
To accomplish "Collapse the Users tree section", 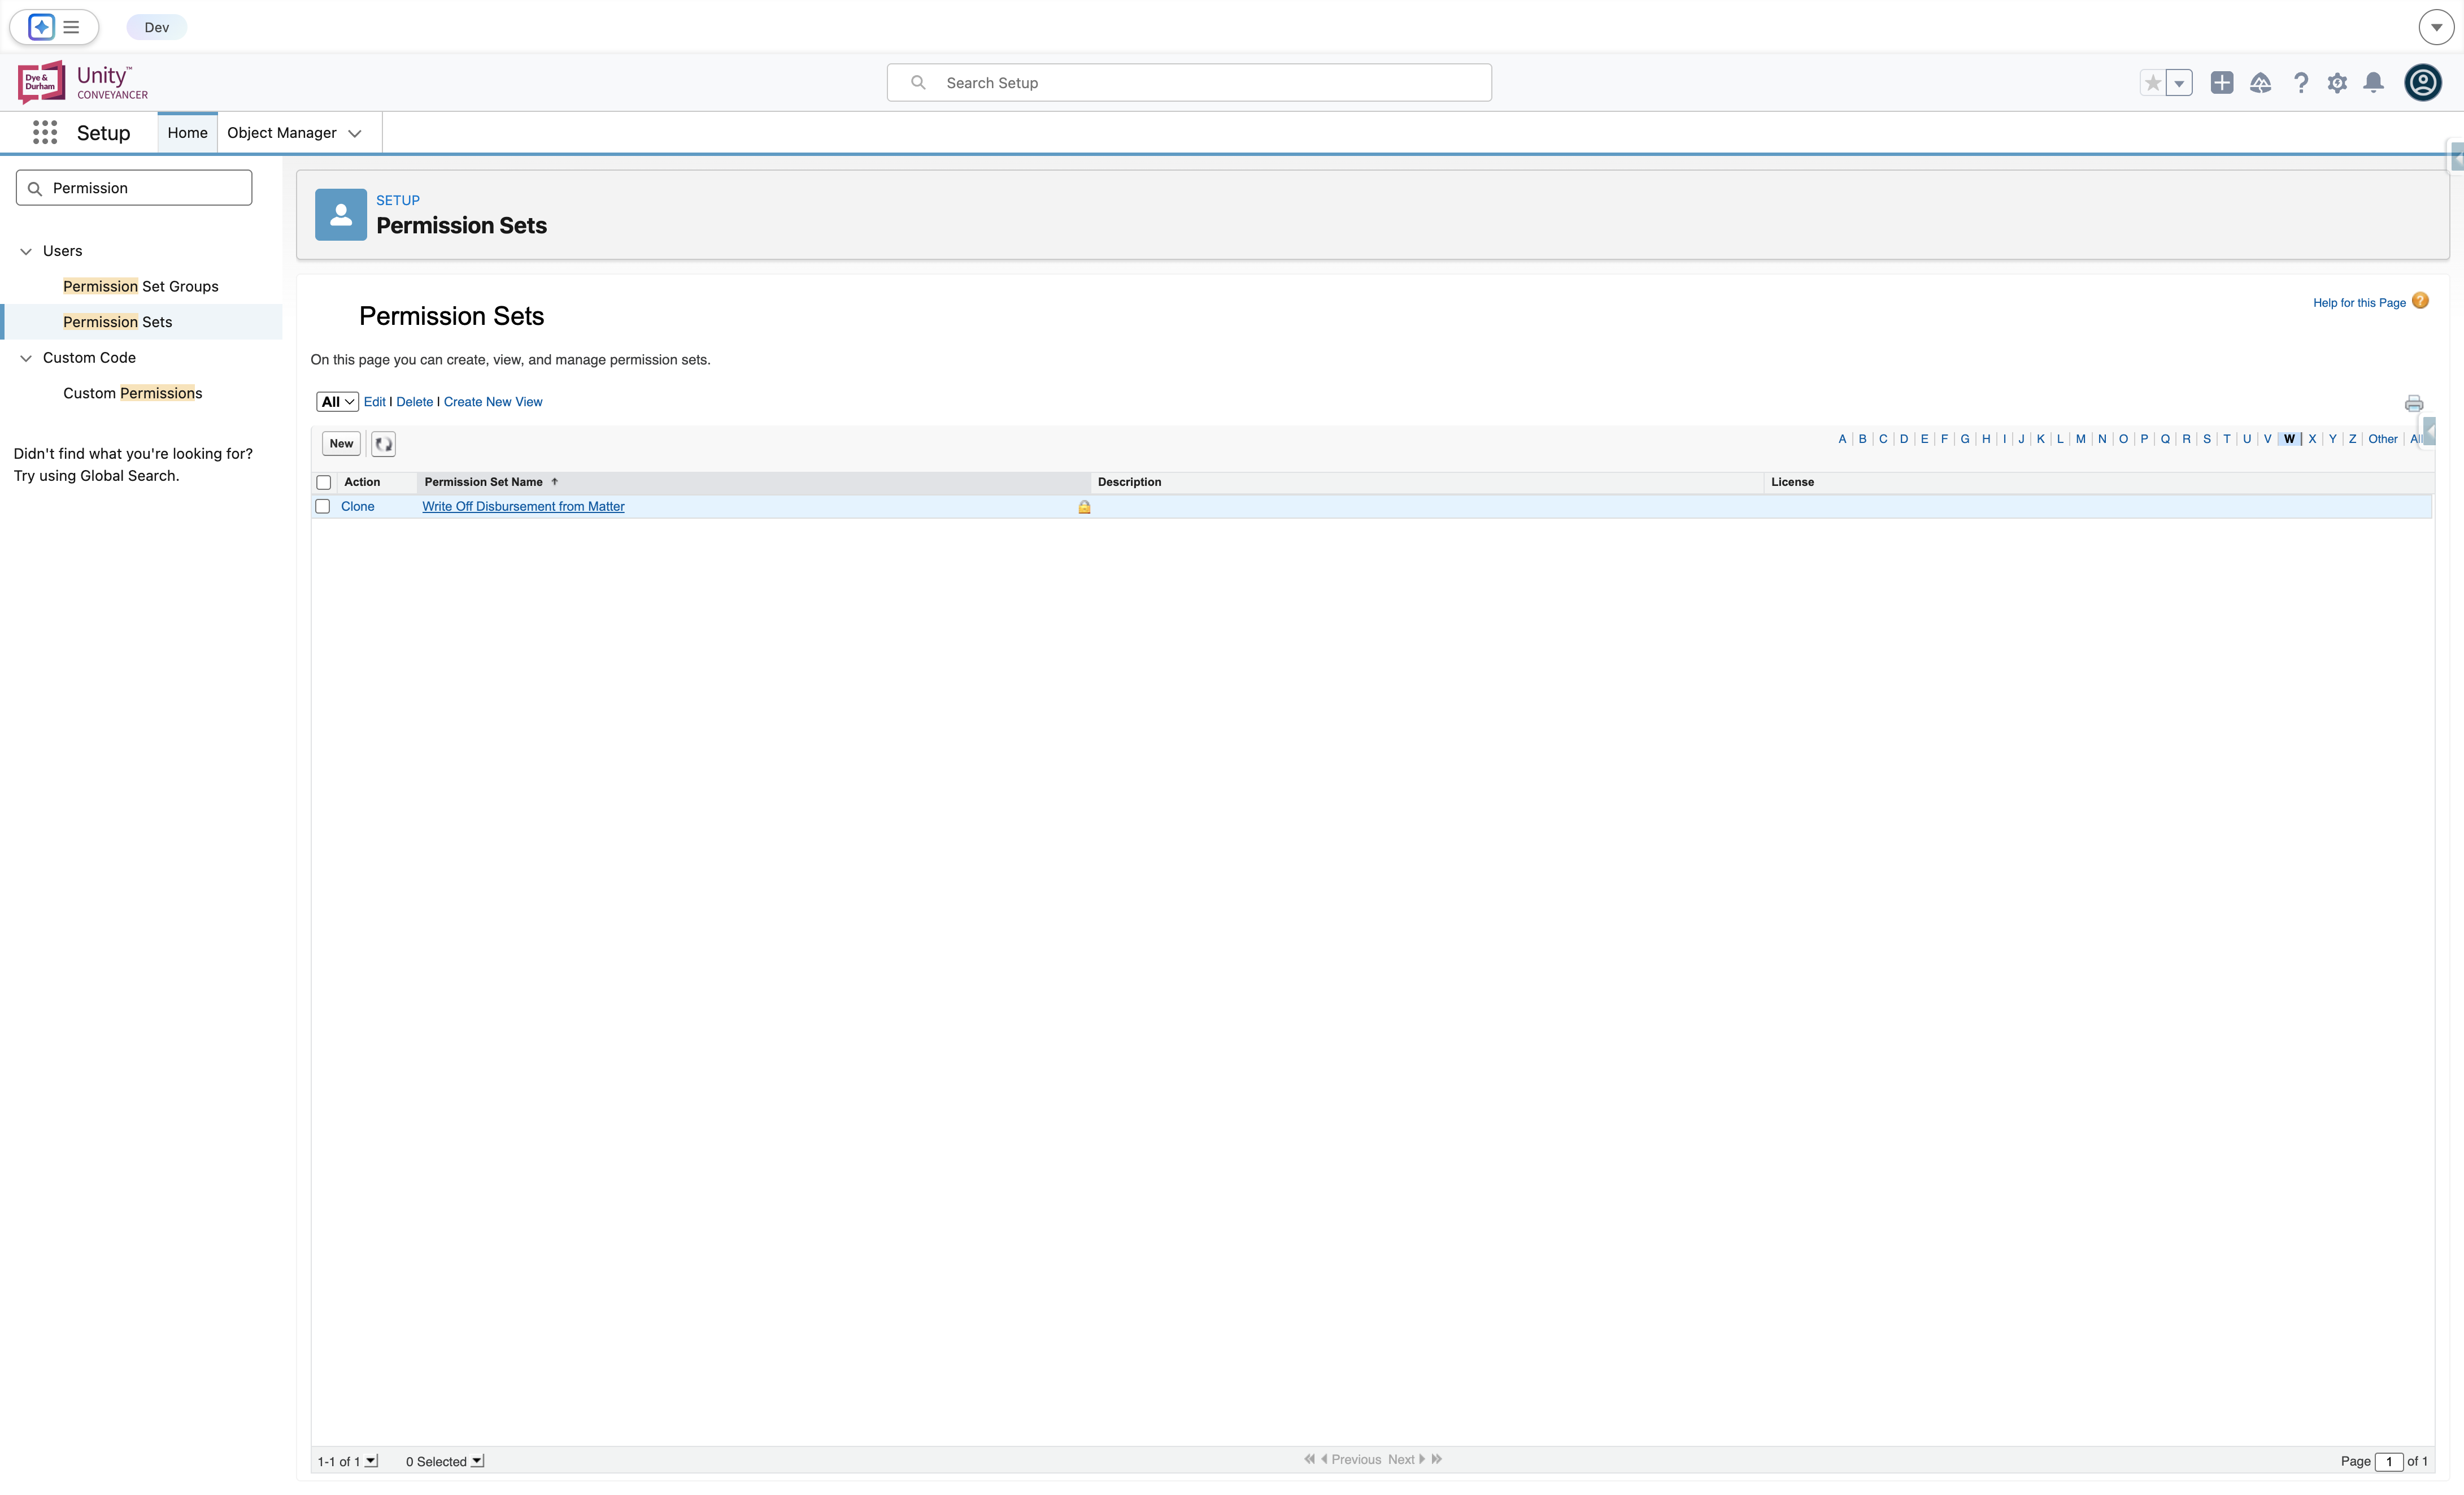I will pyautogui.click(x=26, y=251).
